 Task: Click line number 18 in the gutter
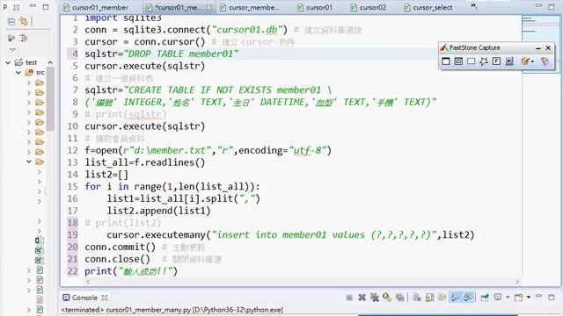(x=72, y=223)
